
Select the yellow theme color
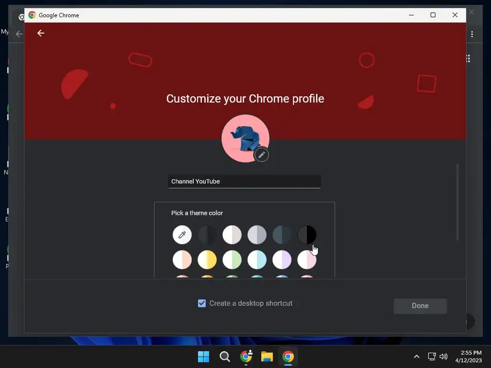(x=207, y=260)
